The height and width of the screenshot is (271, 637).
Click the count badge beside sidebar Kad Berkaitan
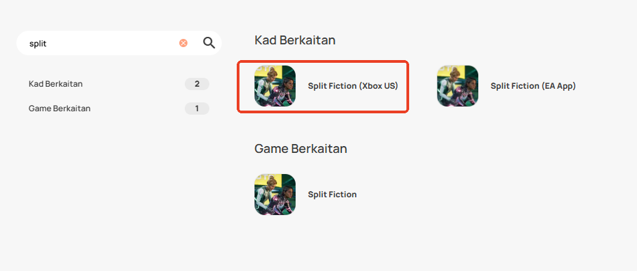197,84
